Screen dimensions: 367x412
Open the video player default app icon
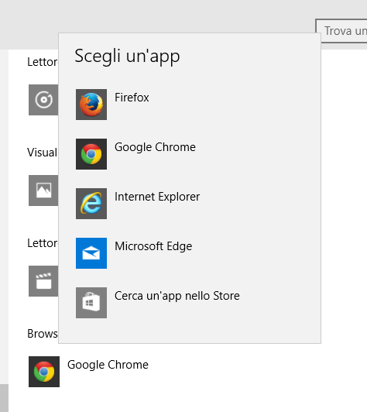(43, 281)
